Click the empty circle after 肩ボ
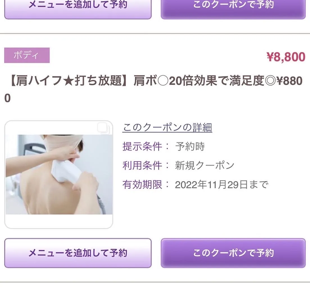This screenshot has width=310, height=292. pyautogui.click(x=163, y=81)
